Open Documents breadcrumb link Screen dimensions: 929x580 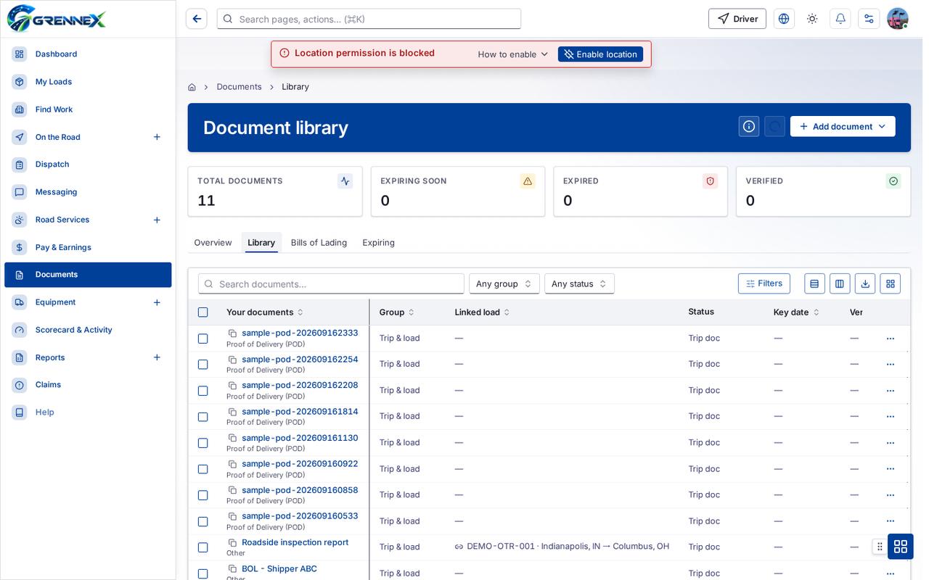pos(239,87)
